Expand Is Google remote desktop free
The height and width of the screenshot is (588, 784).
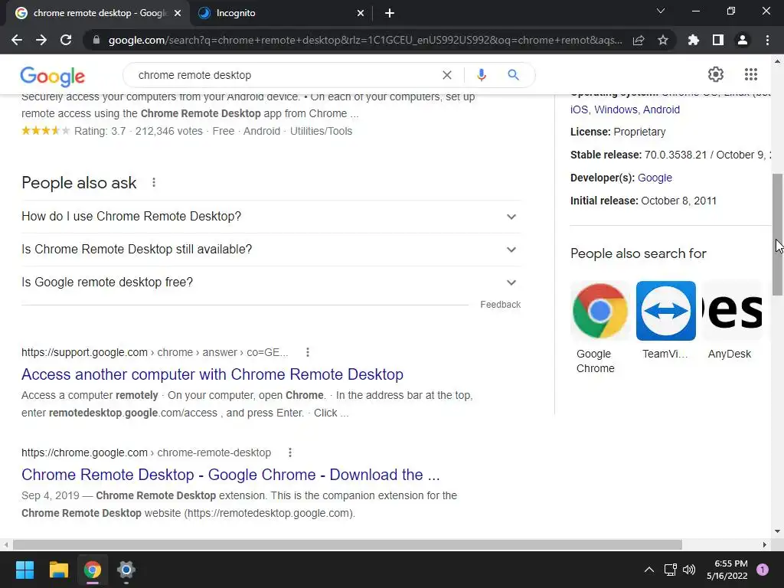(271, 283)
